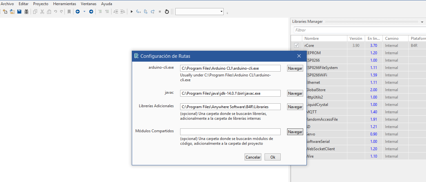Click the increase indent icon
426x182 pixels.
(x=123, y=12)
